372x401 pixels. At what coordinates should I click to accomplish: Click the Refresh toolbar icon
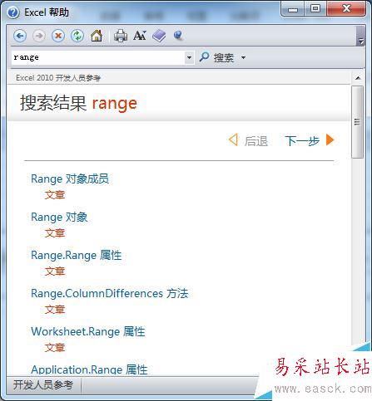77,36
